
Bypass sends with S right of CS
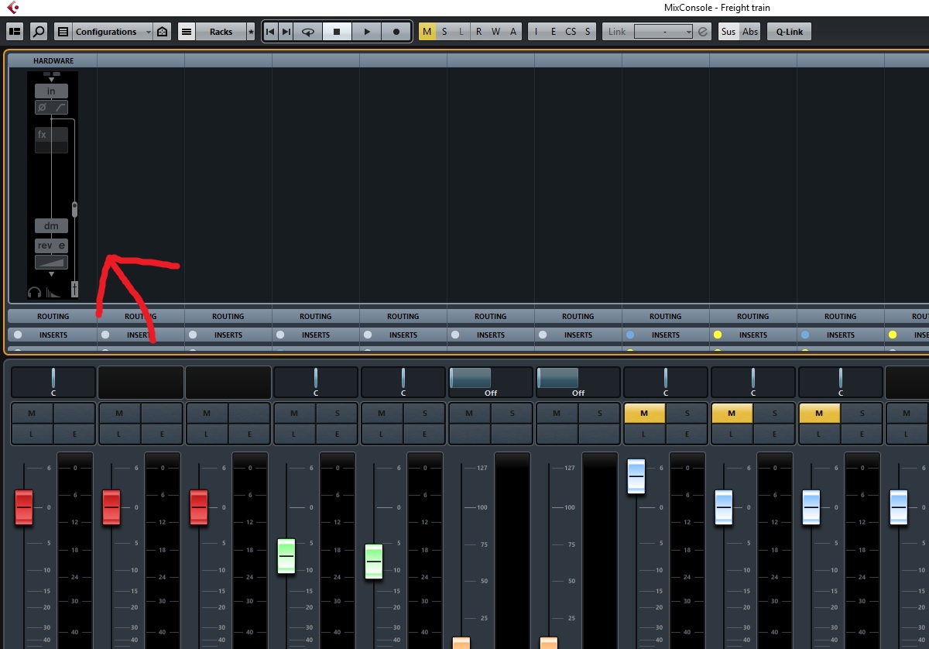click(588, 32)
